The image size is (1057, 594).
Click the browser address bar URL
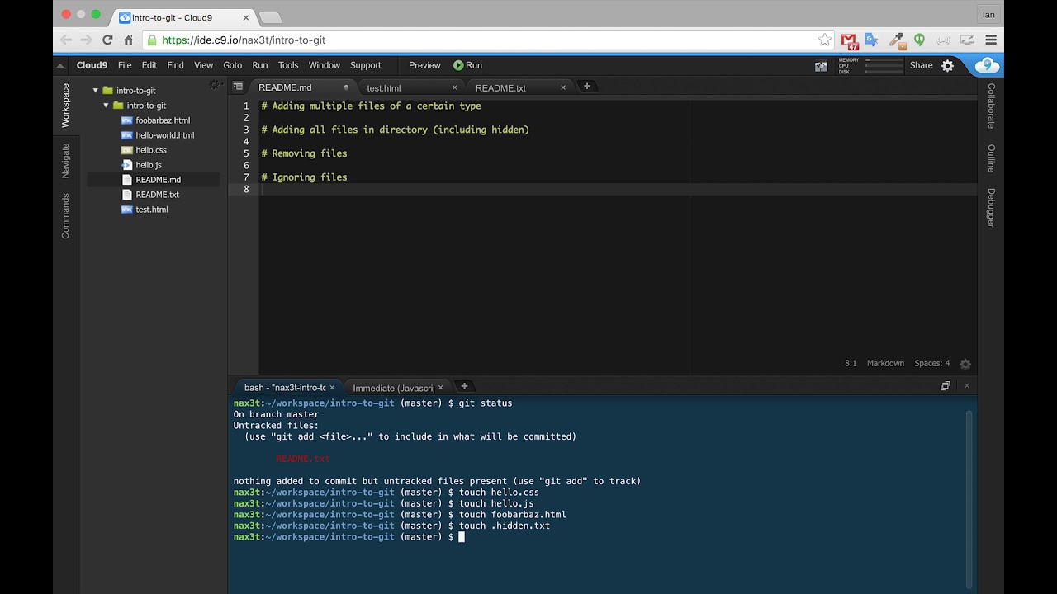point(244,40)
